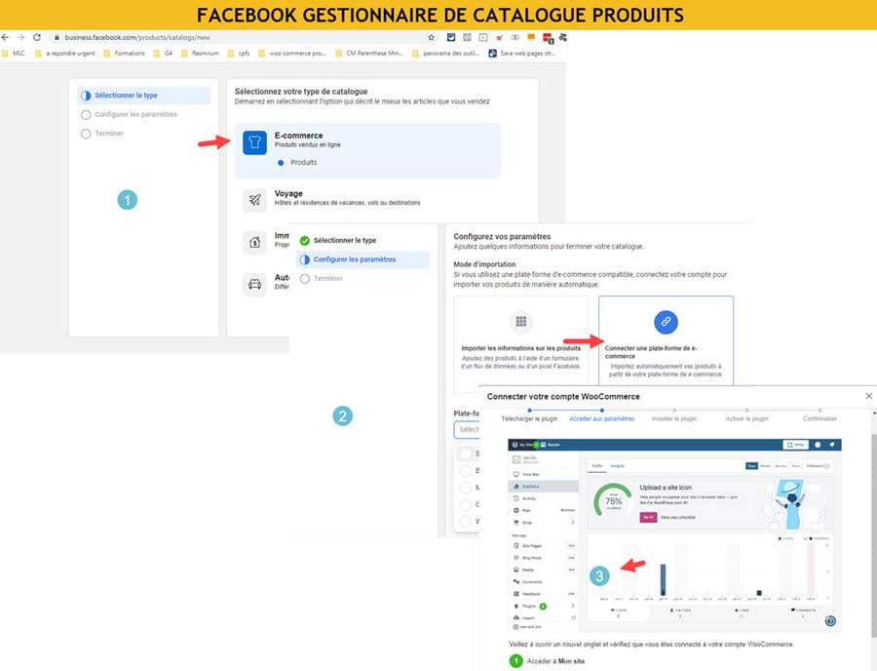Close the WooCommerce connection dialog

[868, 396]
